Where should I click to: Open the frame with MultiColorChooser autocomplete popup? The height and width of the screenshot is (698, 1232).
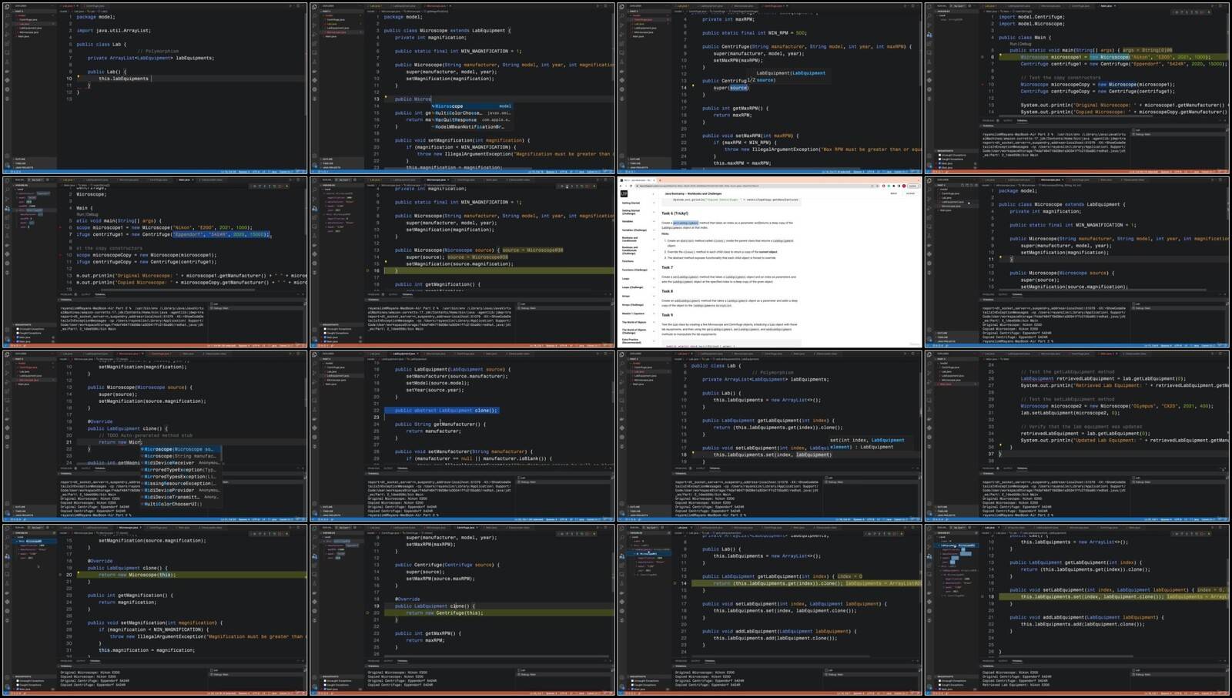pyautogui.click(x=463, y=87)
